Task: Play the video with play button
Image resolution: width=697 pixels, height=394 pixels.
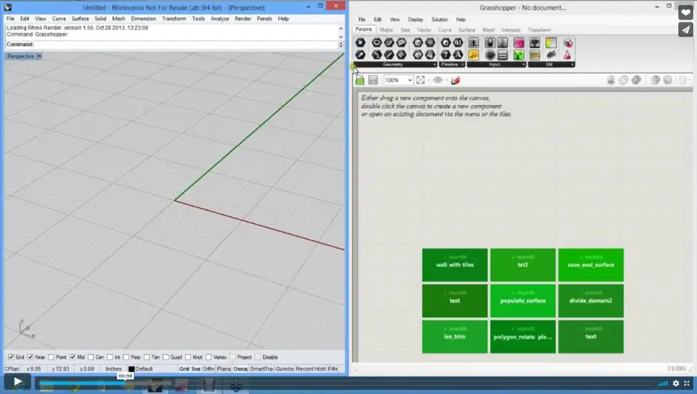Action: pyautogui.click(x=17, y=381)
